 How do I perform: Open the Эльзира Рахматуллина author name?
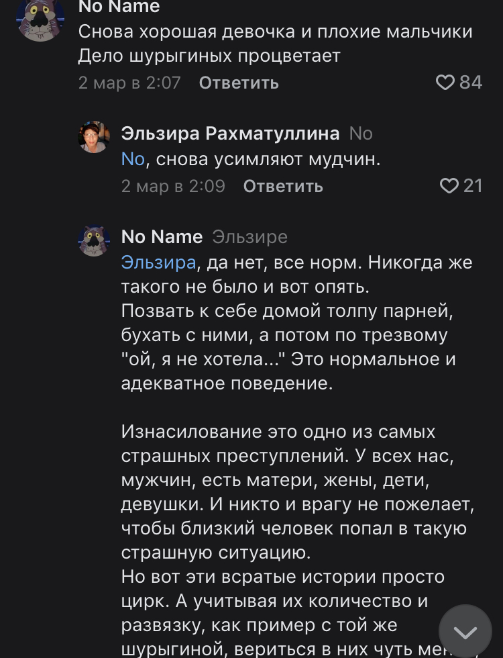tap(230, 134)
